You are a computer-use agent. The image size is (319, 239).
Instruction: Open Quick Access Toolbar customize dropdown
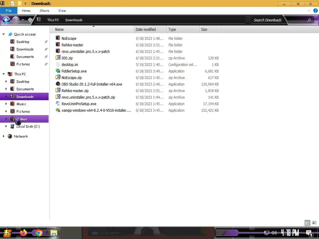pos(25,3)
